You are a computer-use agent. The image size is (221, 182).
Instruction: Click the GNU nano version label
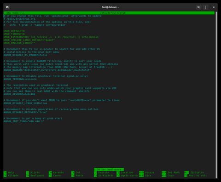tap(16, 13)
